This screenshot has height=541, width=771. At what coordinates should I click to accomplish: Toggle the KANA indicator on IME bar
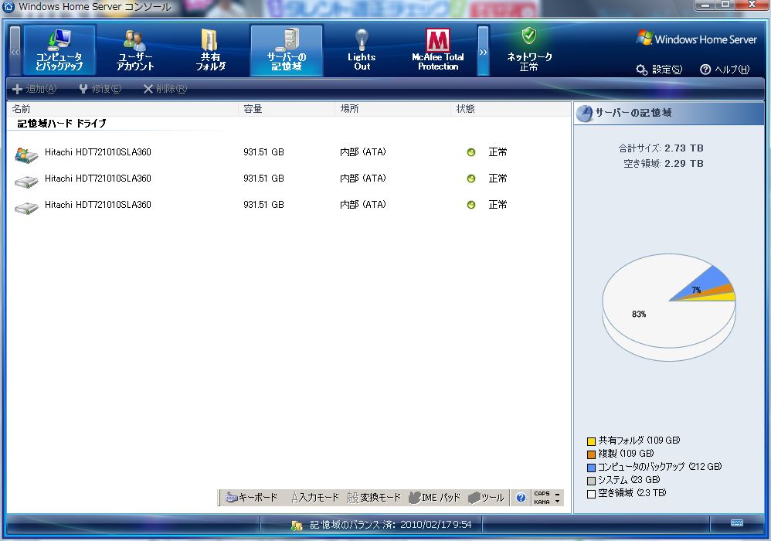click(x=542, y=502)
